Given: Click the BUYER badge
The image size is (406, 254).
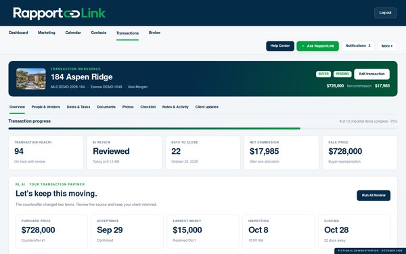Looking at the screenshot, I should (323, 74).
